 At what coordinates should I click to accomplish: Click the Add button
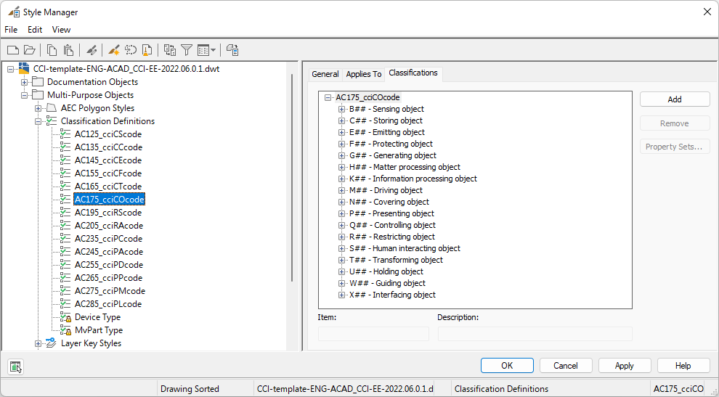click(675, 99)
